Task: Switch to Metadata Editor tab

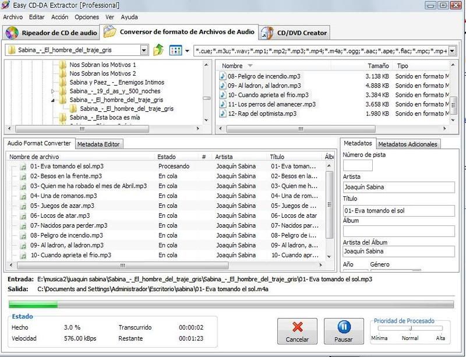Action: click(98, 144)
